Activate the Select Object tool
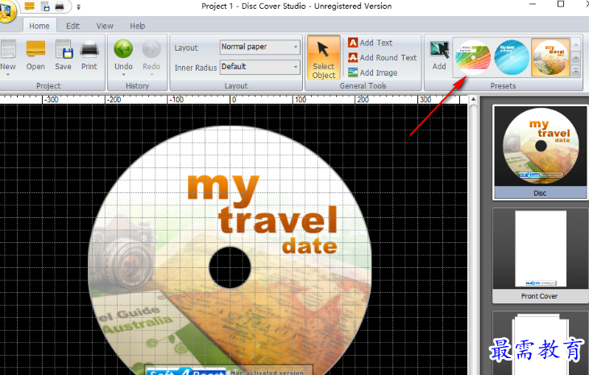The width and height of the screenshot is (589, 375). 323,58
